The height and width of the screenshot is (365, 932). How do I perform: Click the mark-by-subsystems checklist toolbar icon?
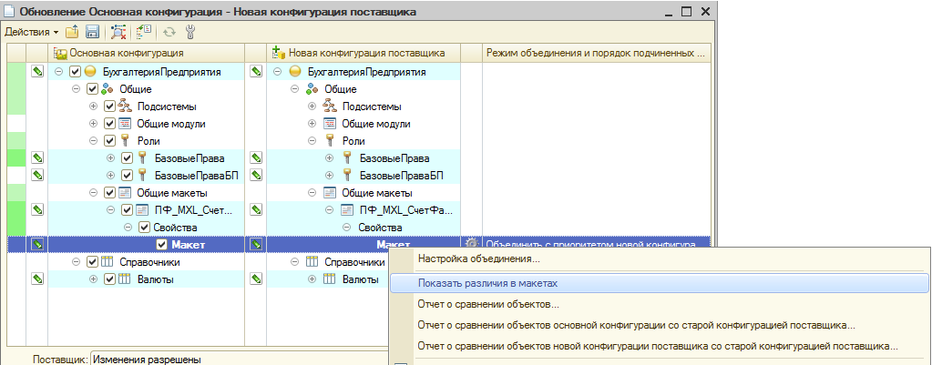(144, 32)
